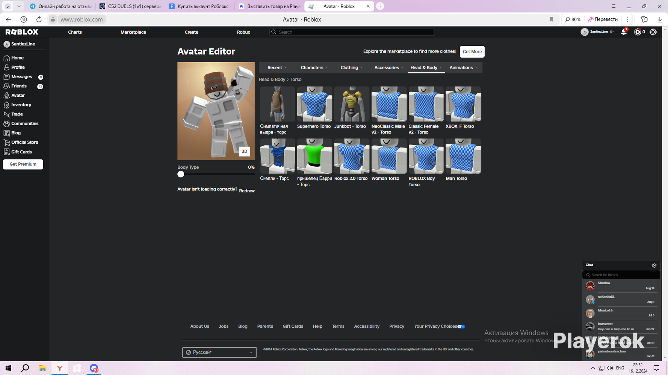Viewport: 668px width, 375px height.
Task: Click the Head & Body breadcrumb link
Action: click(x=272, y=79)
